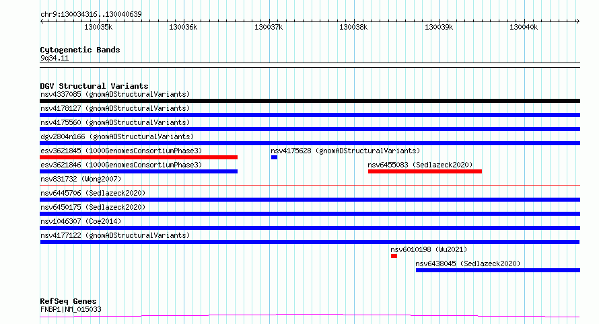
Task: Click the 130039k ruler label
Action: pos(439,27)
